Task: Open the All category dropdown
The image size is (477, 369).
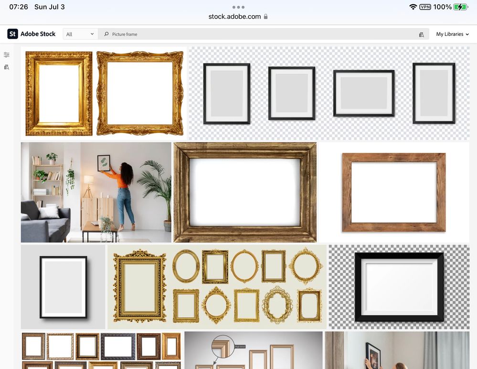Action: pos(80,34)
